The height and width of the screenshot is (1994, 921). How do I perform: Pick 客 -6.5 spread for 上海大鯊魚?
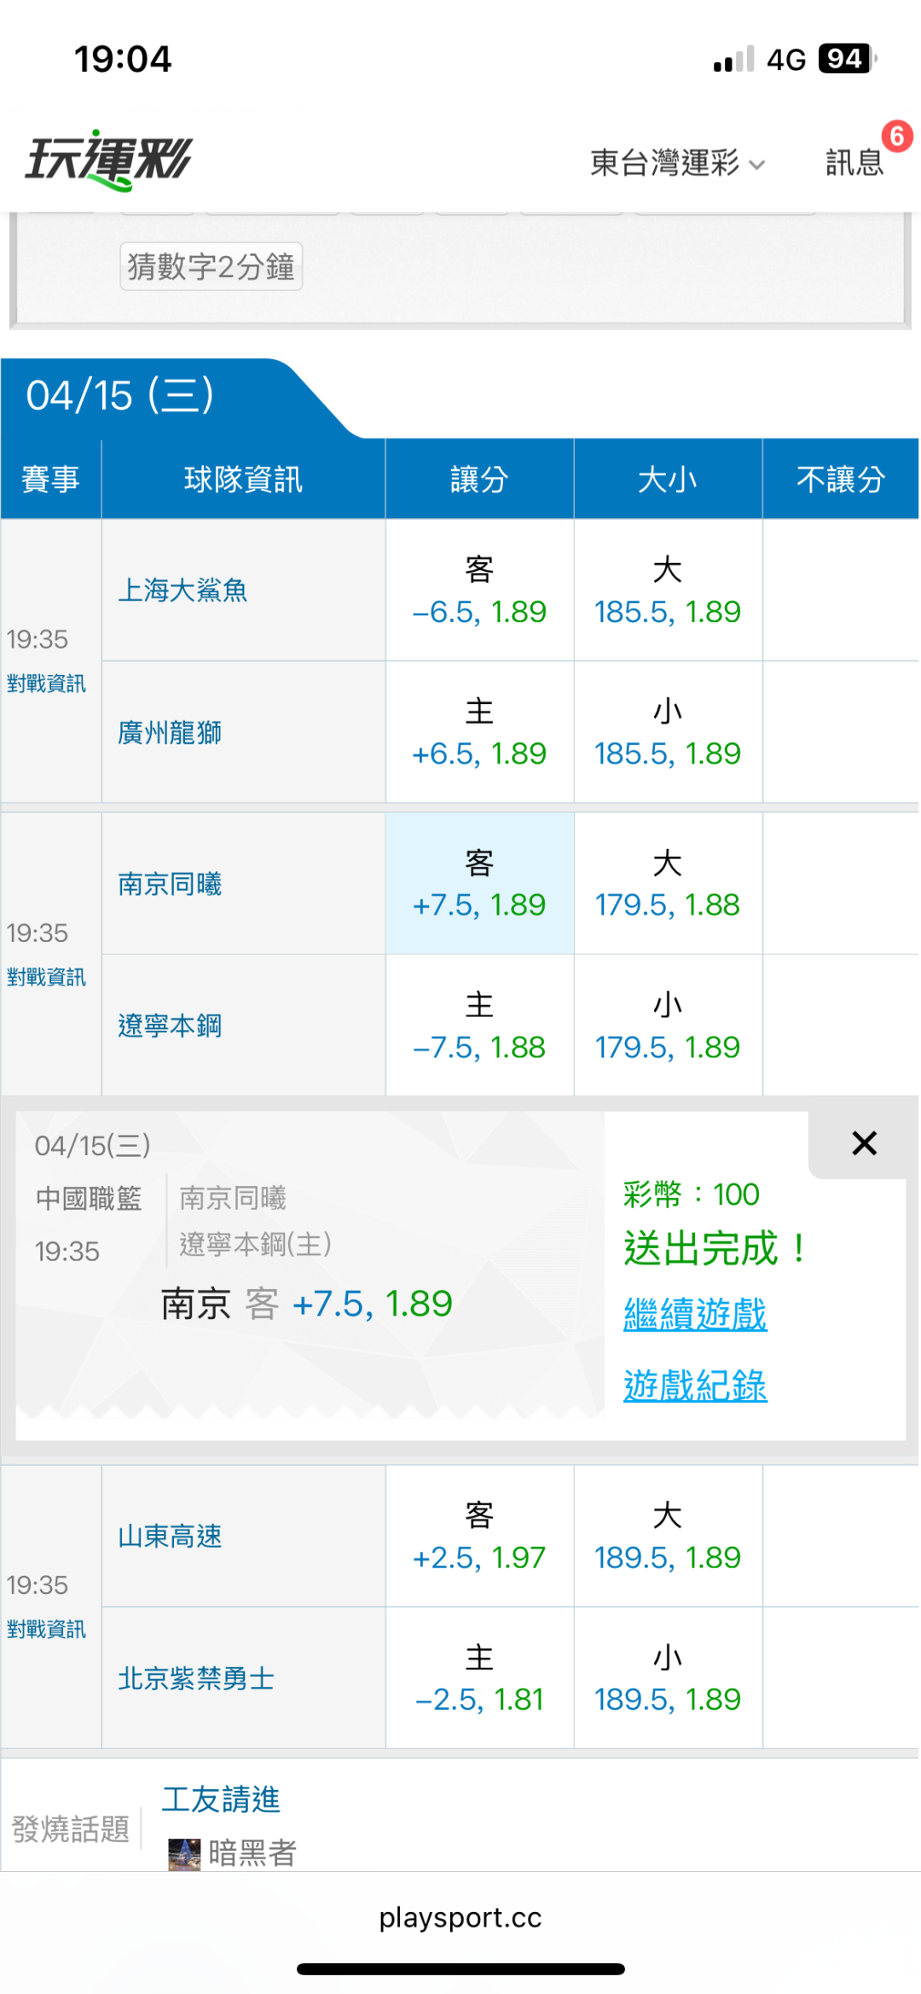tap(479, 591)
